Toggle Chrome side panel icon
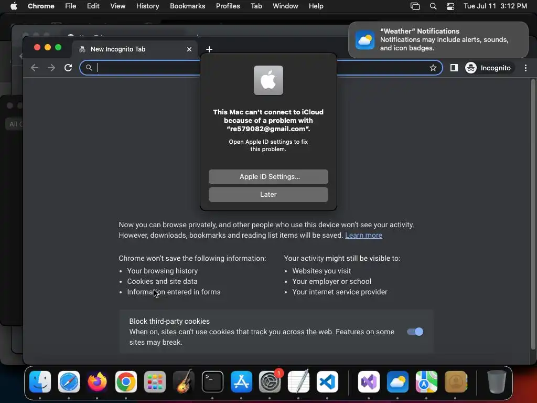 pos(454,68)
